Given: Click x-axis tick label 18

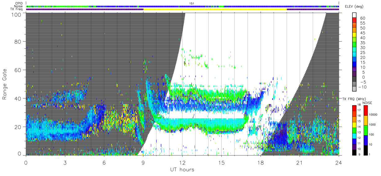Looking at the screenshot, I should [260, 162].
